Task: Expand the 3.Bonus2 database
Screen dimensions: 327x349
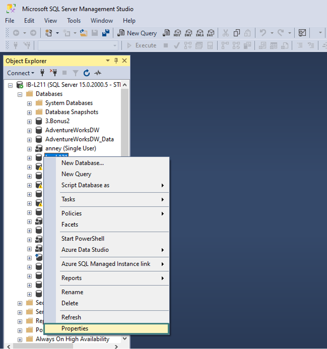Action: 29,122
